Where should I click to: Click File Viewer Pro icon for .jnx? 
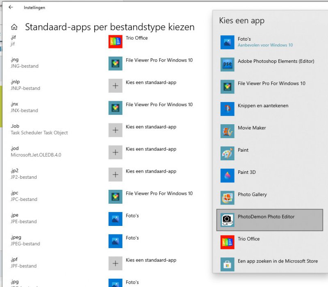(x=115, y=108)
